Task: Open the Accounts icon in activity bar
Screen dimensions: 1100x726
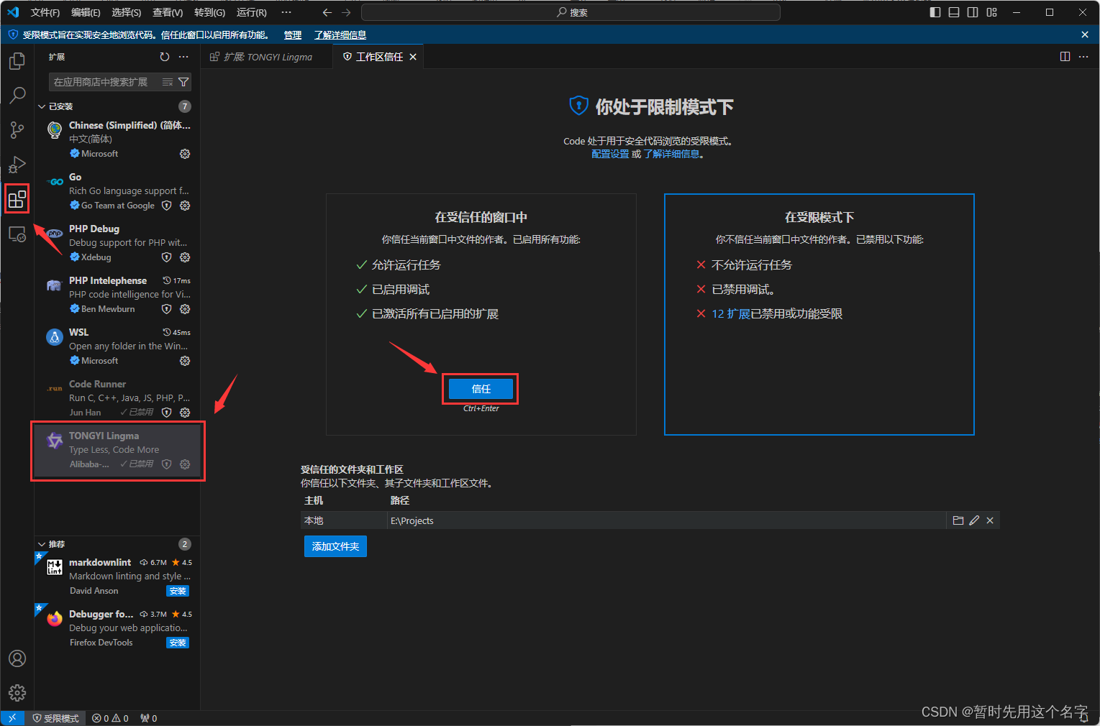Action: coord(17,658)
